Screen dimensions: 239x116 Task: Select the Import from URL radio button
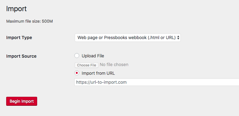[x=77, y=73]
